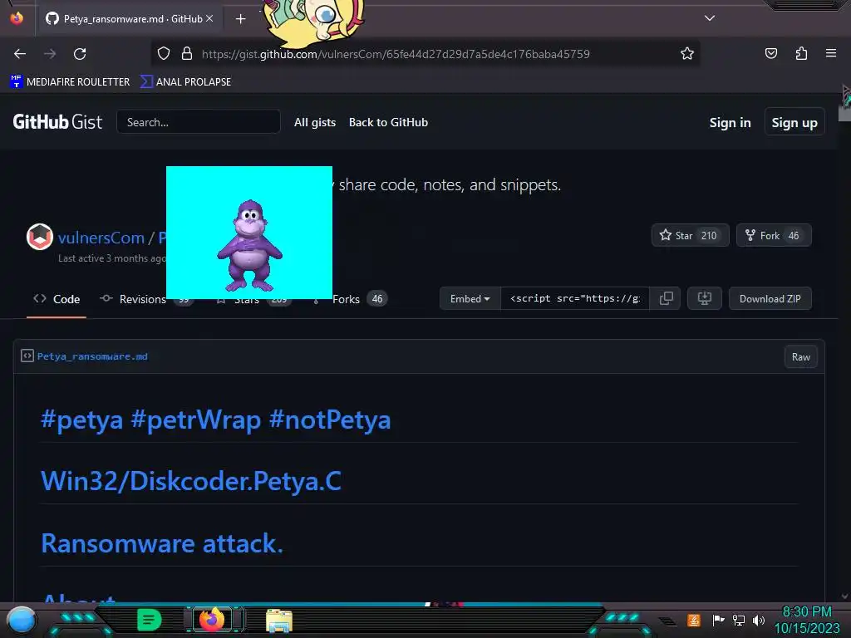The image size is (851, 638).
Task: Copy the embed script to clipboard
Action: (666, 298)
